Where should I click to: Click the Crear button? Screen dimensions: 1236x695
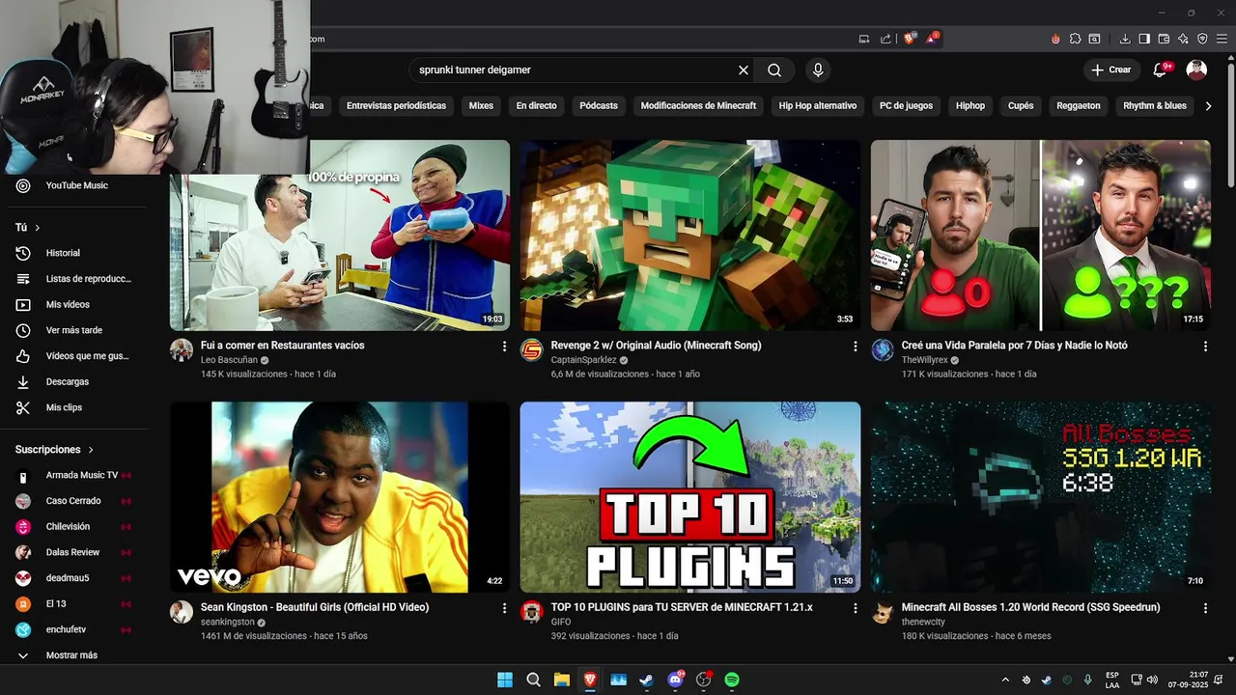1111,69
